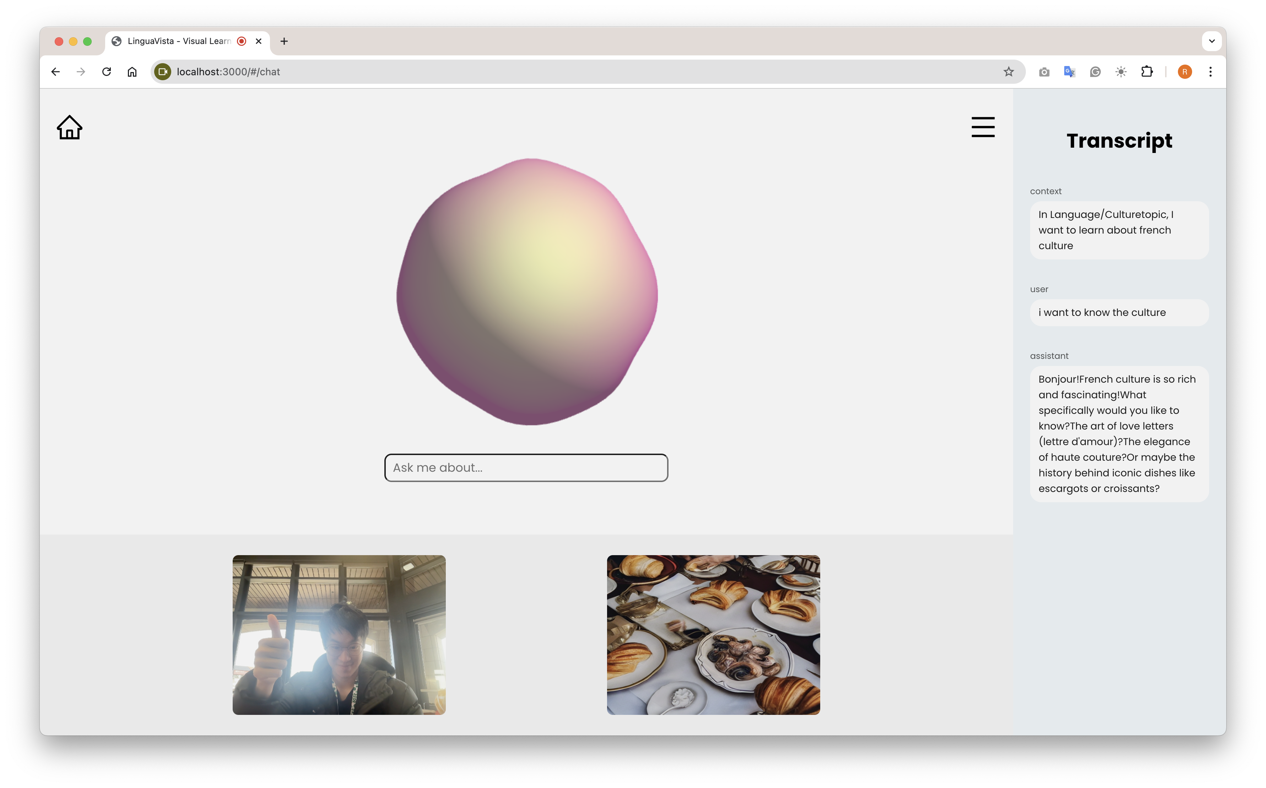Open the Extensions puzzle icon
This screenshot has height=788, width=1266.
1147,72
